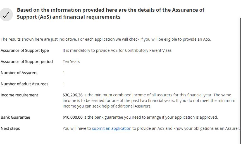Screen dimensions: 241x144
Task: Click the mandatory AoS for Contributory Parent Visas text
Action: coord(117,50)
